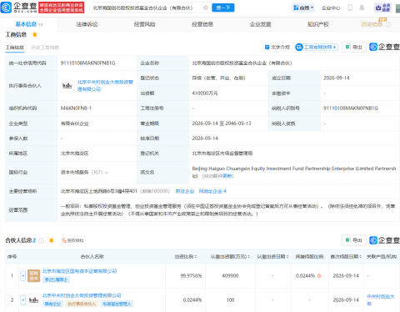Screen dimensions: 400x312
Task: Open 企业中心 in the header
Action: [331, 8]
